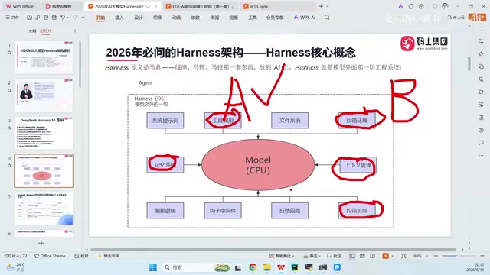This screenshot has width=490, height=275.
Task: Open the 备注 notes dropdown in status bar
Action: 312,256
